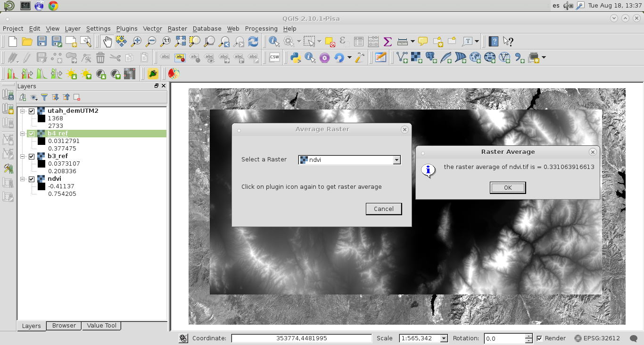Screen dimensions: 644x345
Task: Open project via yellow folder icon
Action: pos(27,42)
